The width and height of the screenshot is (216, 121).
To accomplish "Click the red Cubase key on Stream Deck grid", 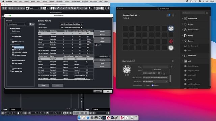I will (x=171, y=41).
